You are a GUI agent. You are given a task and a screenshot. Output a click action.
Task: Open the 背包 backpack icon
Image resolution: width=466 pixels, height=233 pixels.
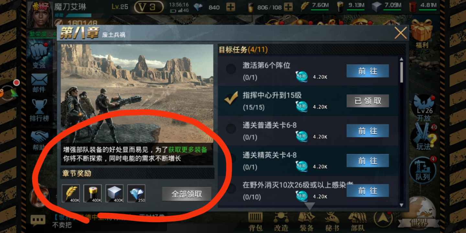[x=256, y=222]
